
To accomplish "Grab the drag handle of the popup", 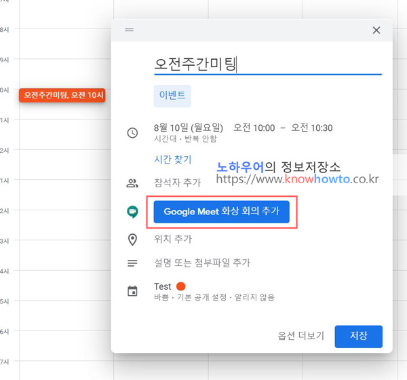I will 130,30.
